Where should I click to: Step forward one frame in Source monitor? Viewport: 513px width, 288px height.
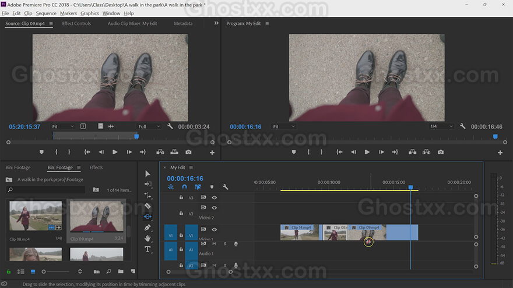pyautogui.click(x=129, y=152)
